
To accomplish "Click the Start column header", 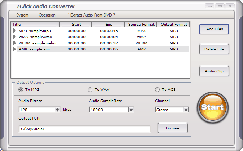I will pyautogui.click(x=75, y=25).
